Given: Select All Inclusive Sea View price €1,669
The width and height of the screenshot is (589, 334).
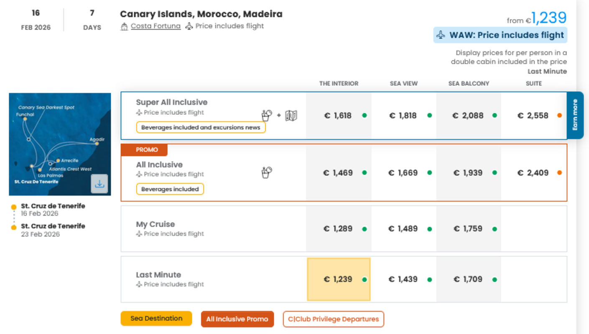Looking at the screenshot, I should click(403, 173).
